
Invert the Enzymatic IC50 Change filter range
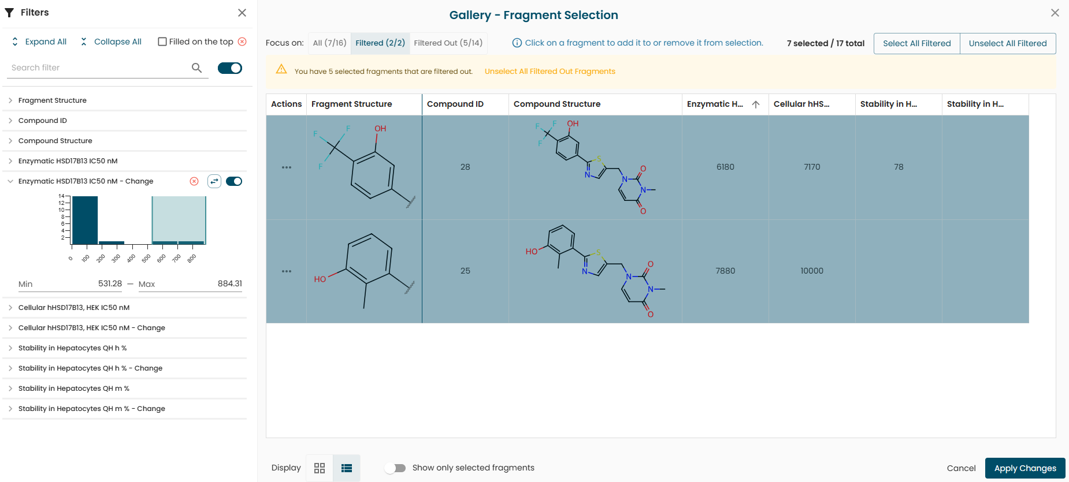click(x=214, y=181)
